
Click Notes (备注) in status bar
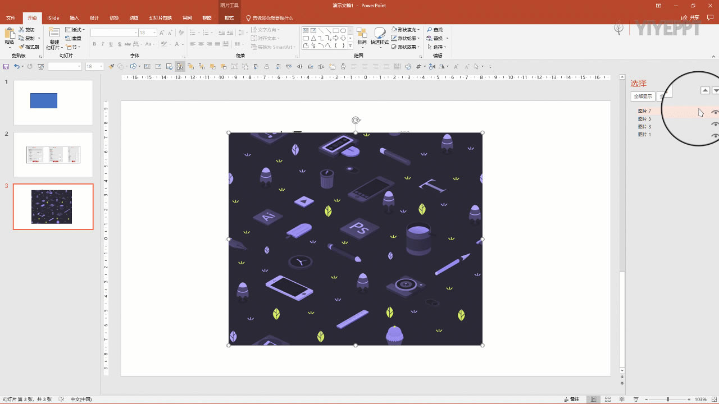click(x=571, y=400)
